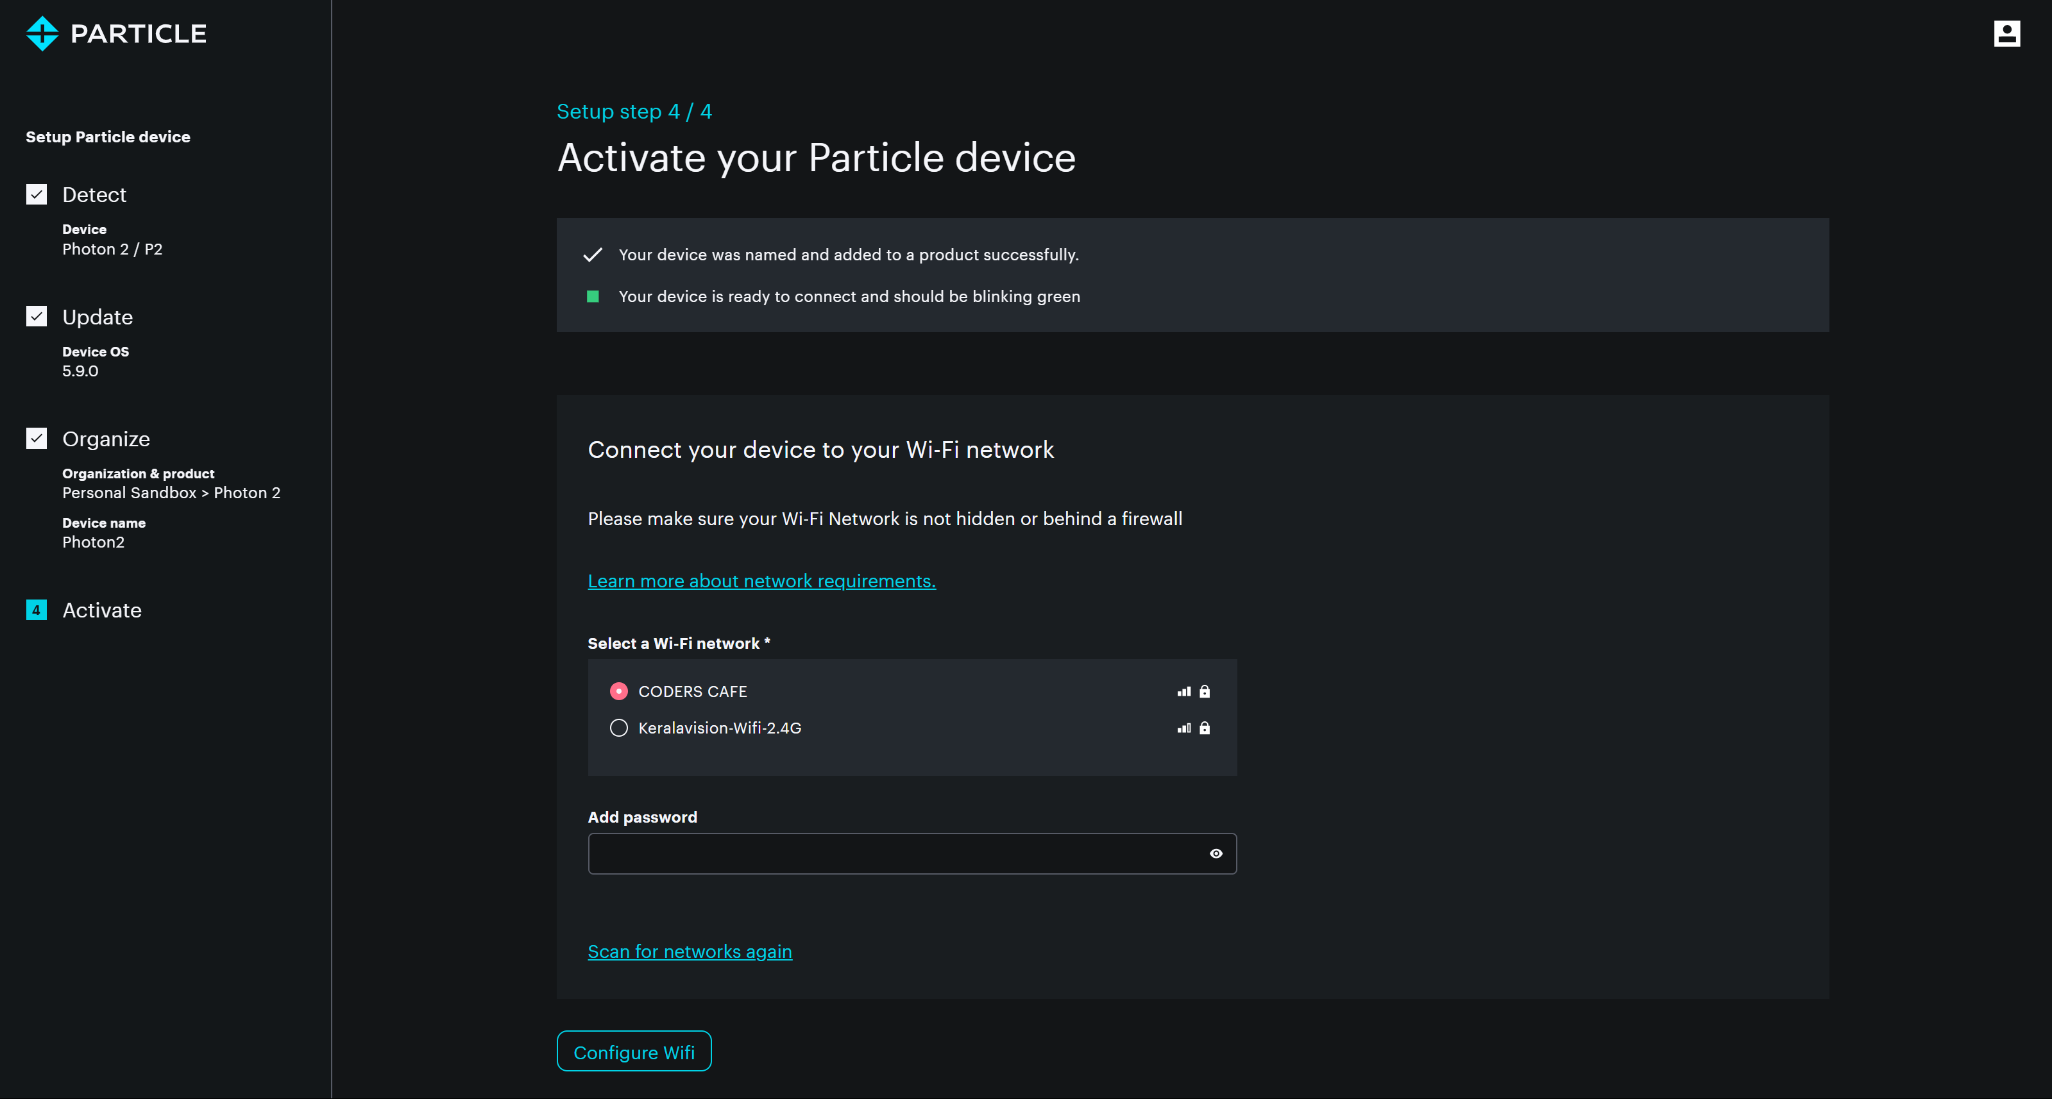The width and height of the screenshot is (2052, 1099).
Task: Click the Update step checkbox
Action: (x=37, y=317)
